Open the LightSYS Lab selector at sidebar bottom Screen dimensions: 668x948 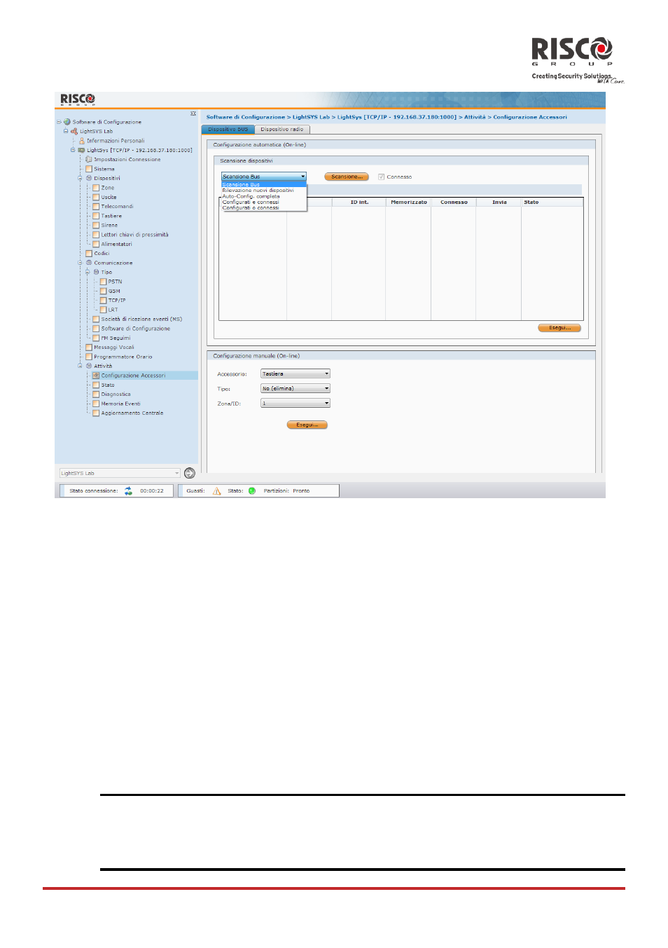(x=120, y=473)
